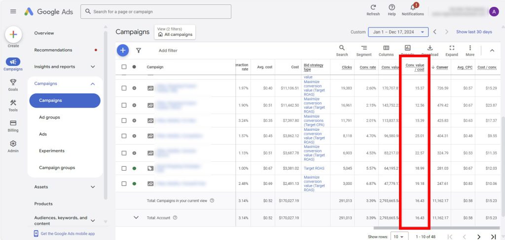The image size is (505, 240).
Task: Open the Show rows dropdown
Action: (x=399, y=237)
